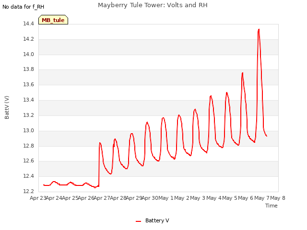Click the May 8 x-axis date label
The height and width of the screenshot is (230, 307).
click(278, 198)
